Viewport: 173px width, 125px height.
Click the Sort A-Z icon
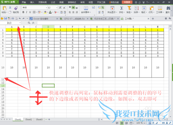pos(137,8)
